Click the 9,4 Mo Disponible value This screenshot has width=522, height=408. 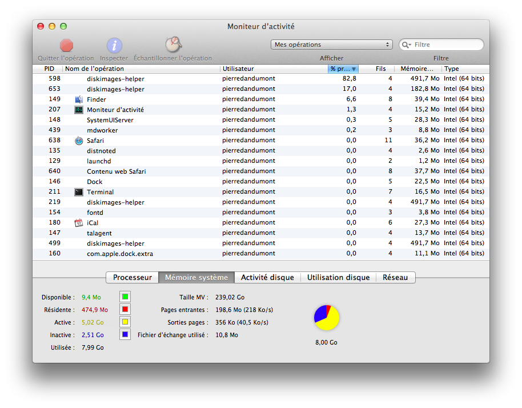91,297
